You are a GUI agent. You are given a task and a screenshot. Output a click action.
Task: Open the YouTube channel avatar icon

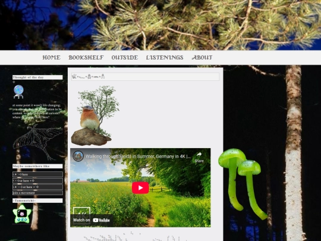(78, 156)
